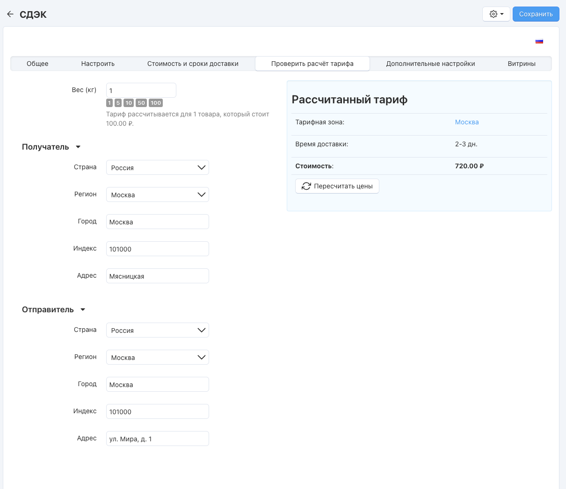Click the back arrow next to СДЭК

(10, 14)
